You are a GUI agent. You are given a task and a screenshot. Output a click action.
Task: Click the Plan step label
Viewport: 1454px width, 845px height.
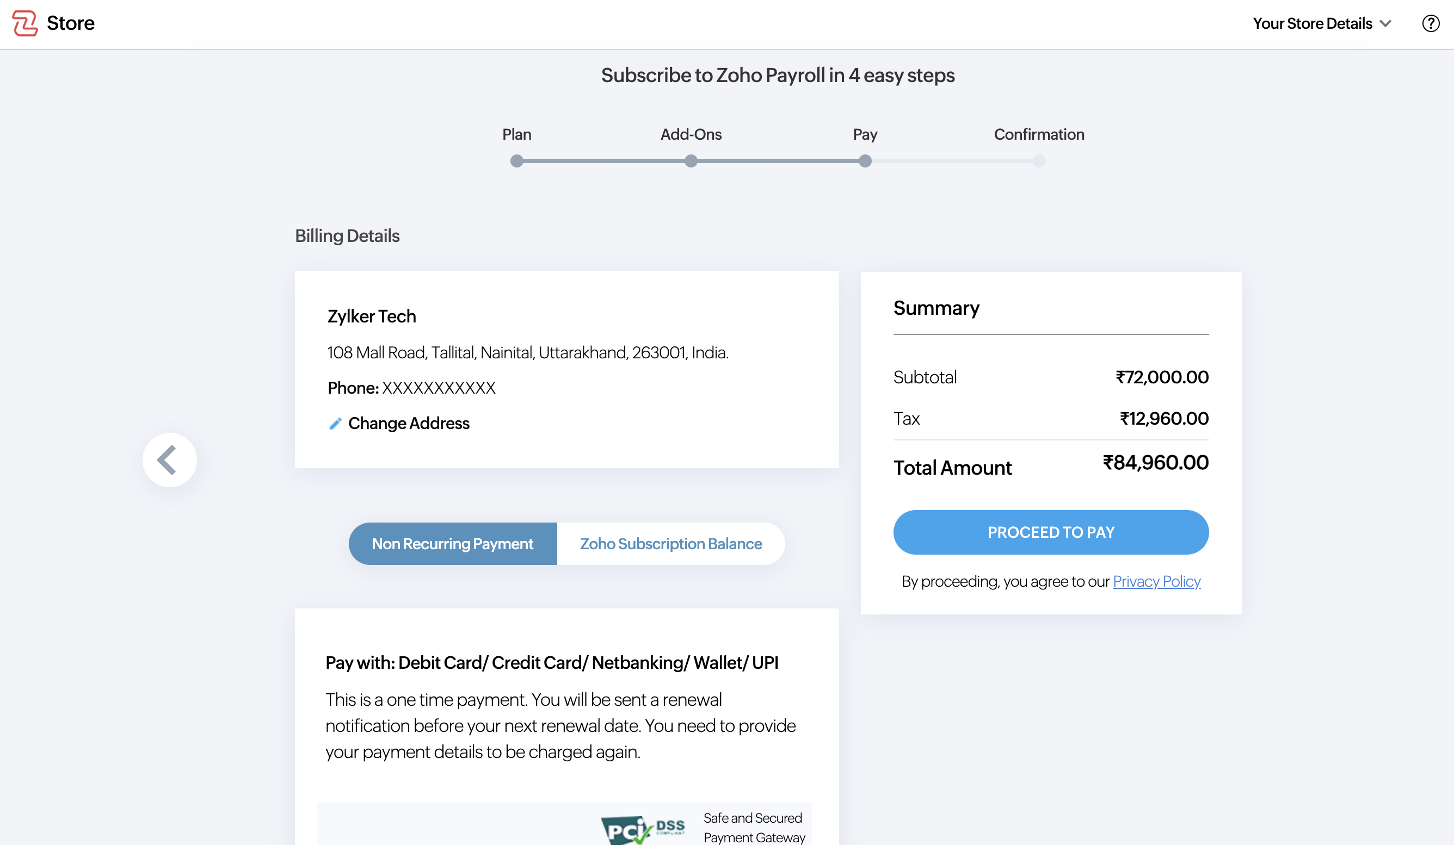516,134
